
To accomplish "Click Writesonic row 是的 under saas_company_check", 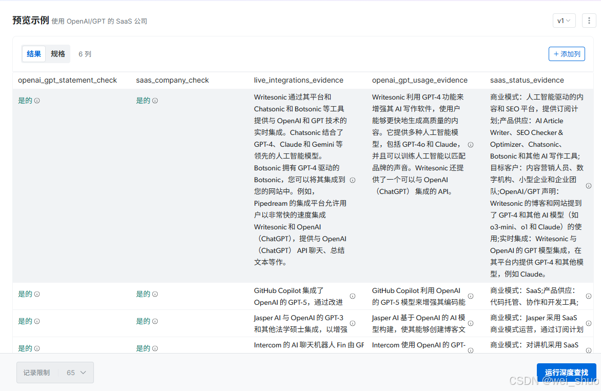I will tap(143, 101).
